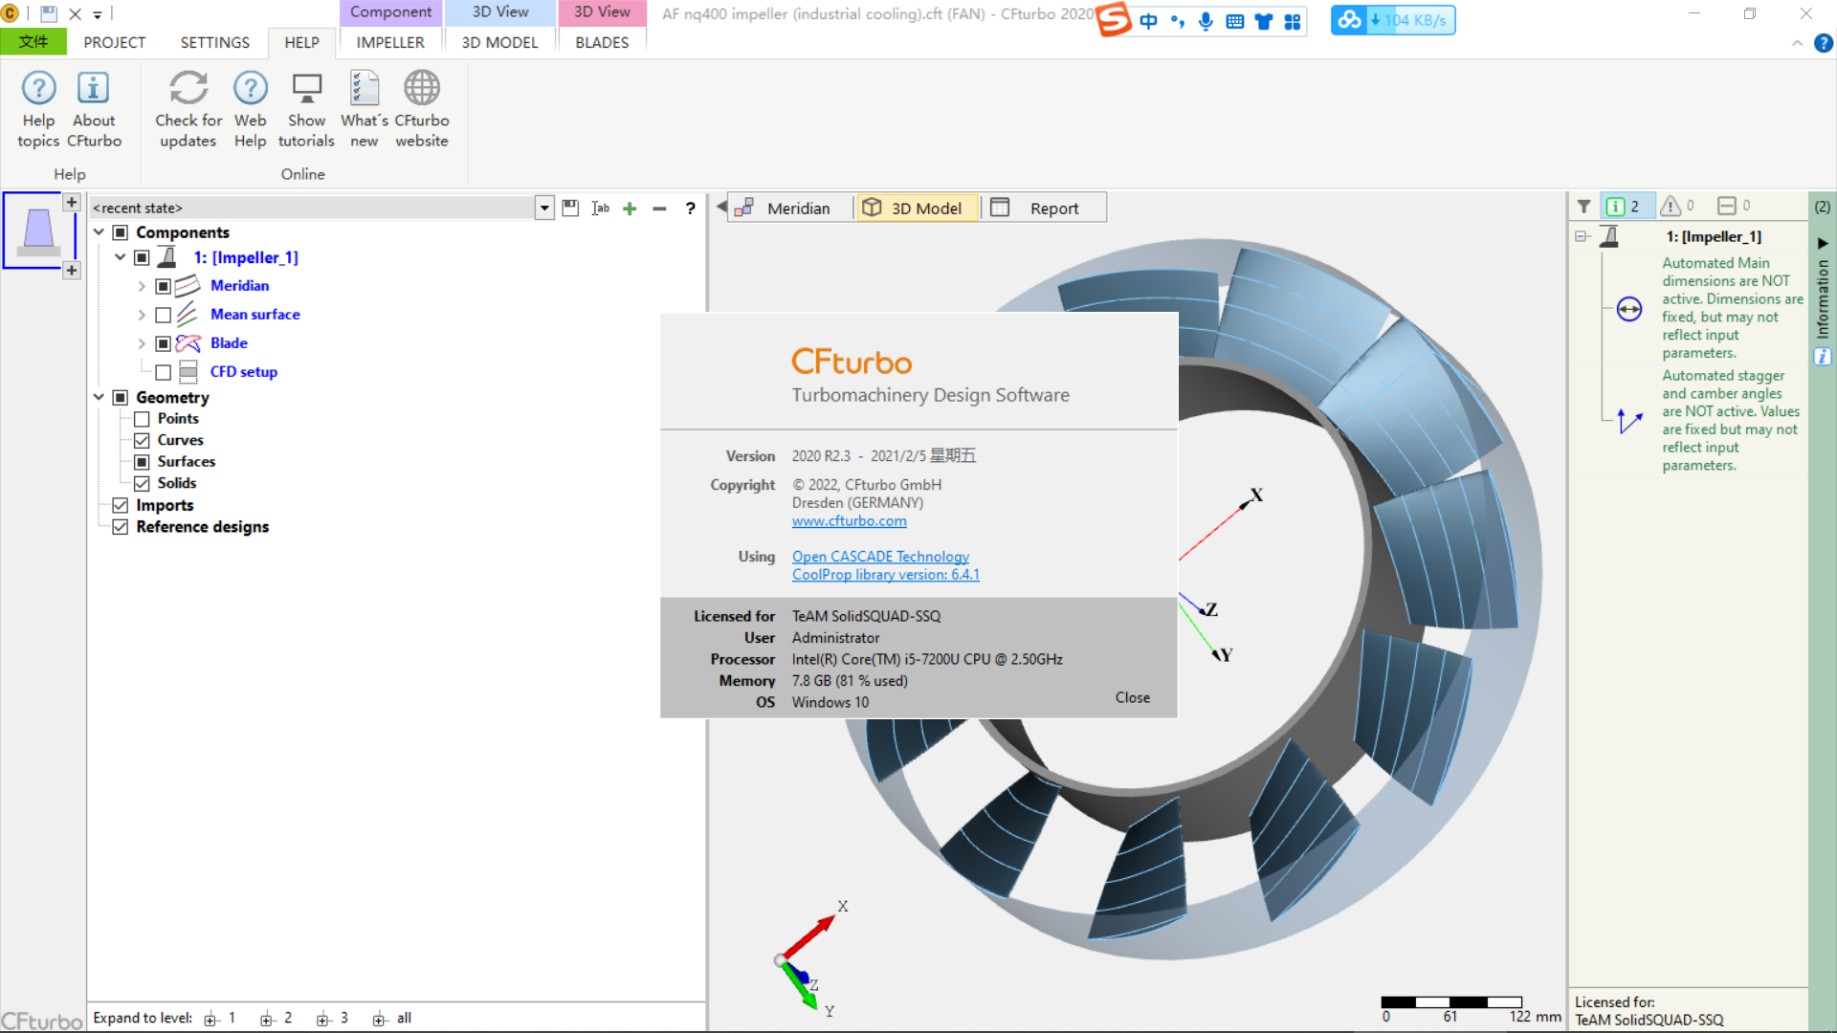
Task: Toggle the warnings filter showing 0
Action: pos(1677,206)
